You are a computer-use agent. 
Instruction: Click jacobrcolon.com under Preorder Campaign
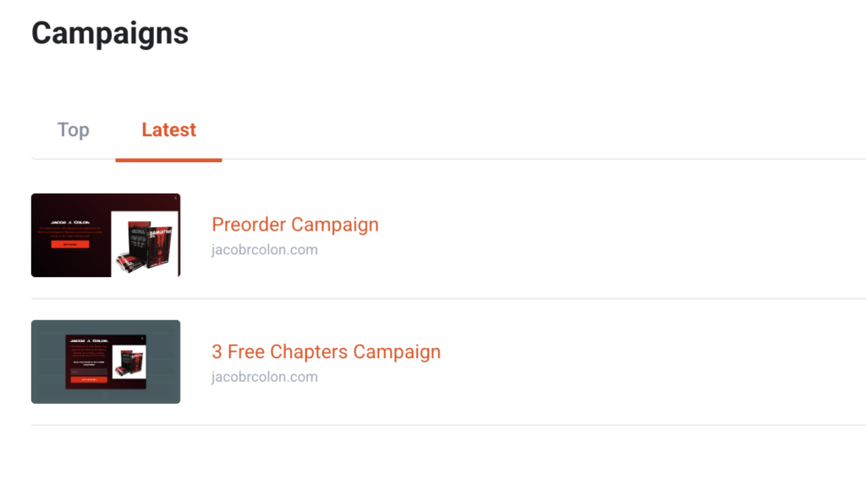pyautogui.click(x=265, y=250)
